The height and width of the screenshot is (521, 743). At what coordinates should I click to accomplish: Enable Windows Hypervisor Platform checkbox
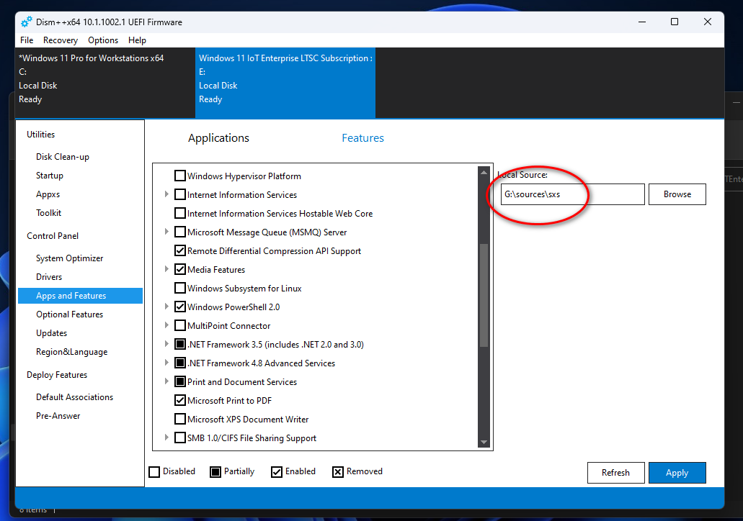point(180,176)
